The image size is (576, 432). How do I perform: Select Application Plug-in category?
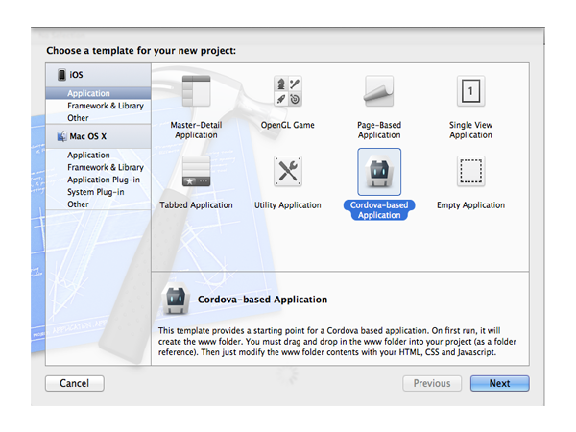click(104, 180)
